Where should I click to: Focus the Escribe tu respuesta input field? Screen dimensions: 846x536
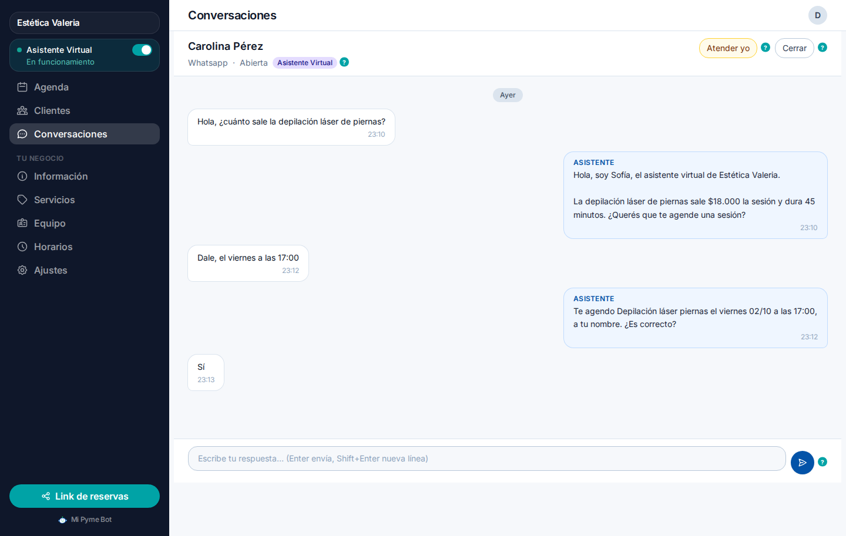click(486, 459)
